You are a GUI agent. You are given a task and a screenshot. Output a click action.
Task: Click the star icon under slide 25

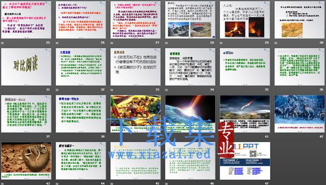[2, 43]
